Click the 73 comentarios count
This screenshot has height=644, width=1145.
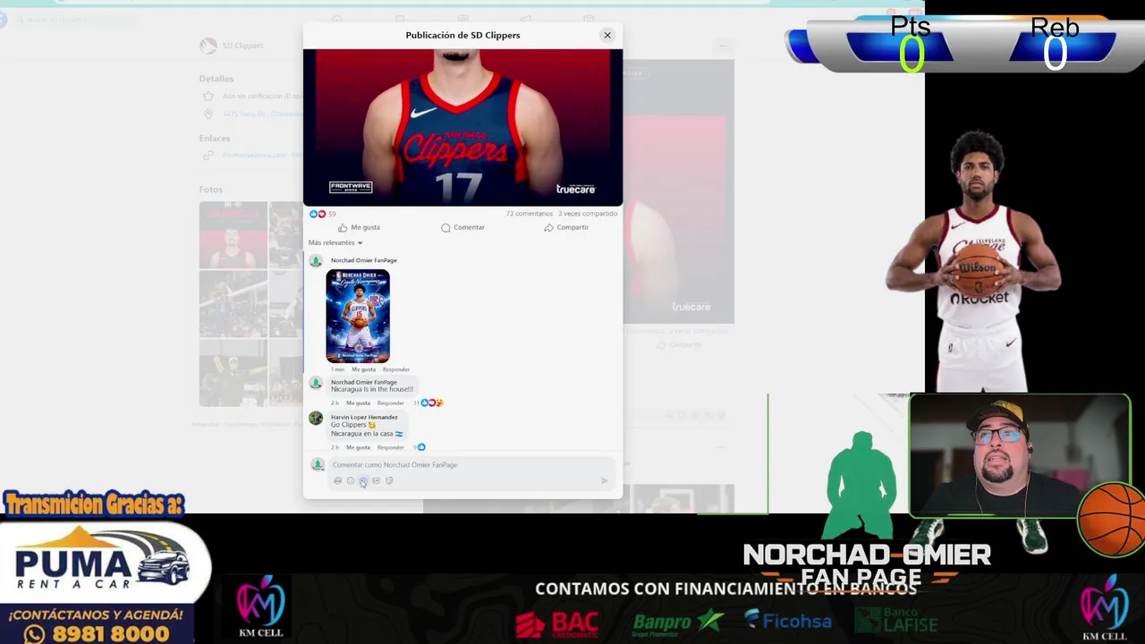point(530,214)
